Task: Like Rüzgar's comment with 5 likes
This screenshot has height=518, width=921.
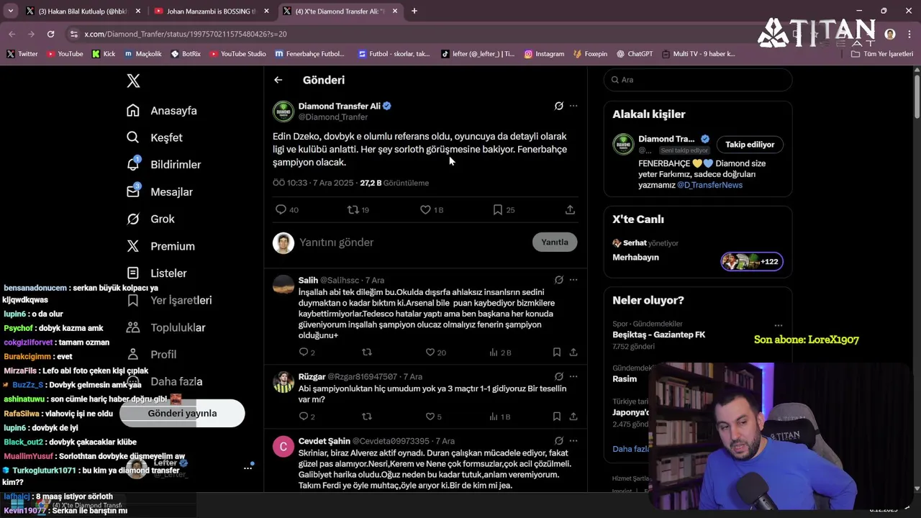Action: point(433,417)
